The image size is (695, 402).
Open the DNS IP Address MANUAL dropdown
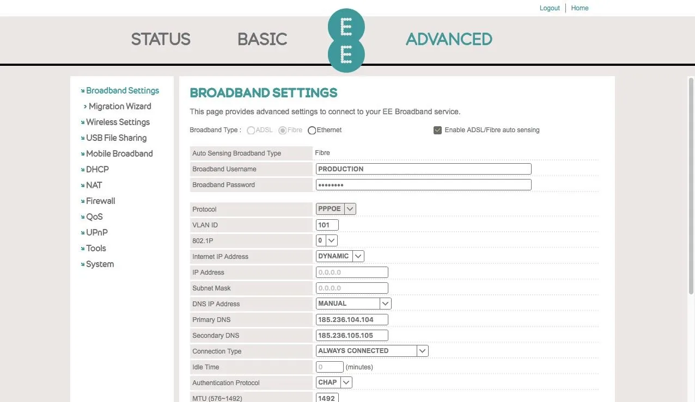[x=353, y=303]
